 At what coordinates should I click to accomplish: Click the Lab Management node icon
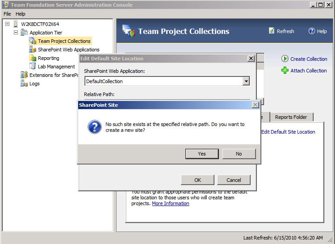click(x=33, y=66)
